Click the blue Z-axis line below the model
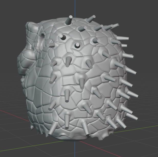This screenshot has height=157, width=158. tap(75, 149)
